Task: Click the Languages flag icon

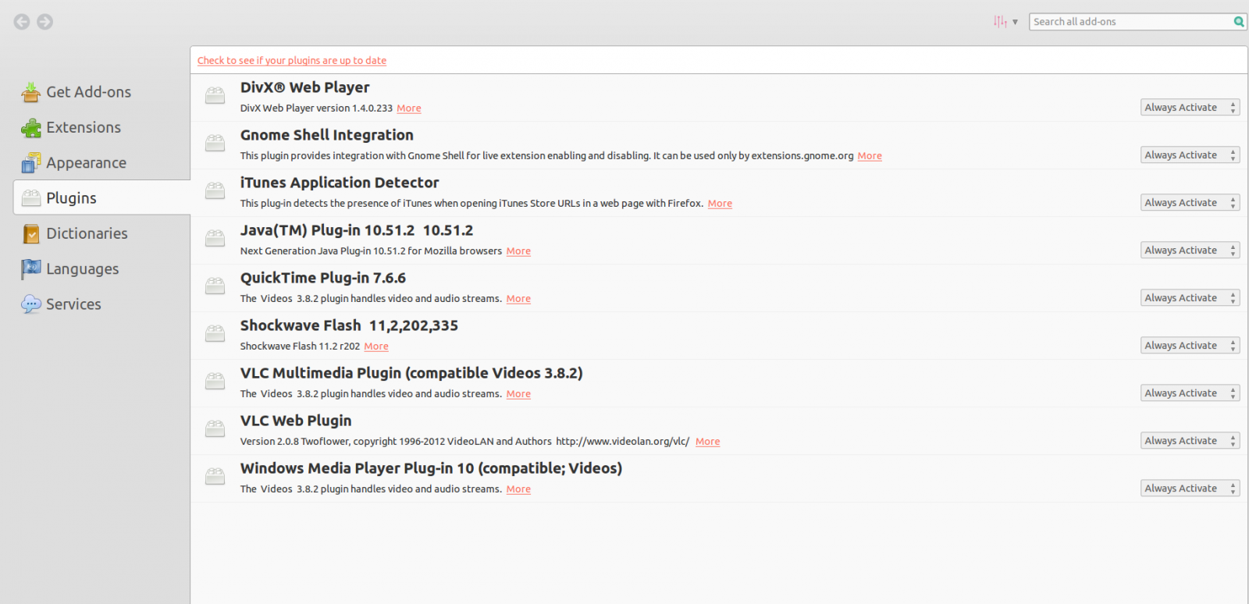Action: 31,268
